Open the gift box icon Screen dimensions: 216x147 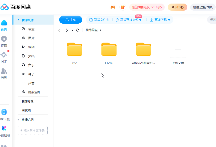pos(122,7)
